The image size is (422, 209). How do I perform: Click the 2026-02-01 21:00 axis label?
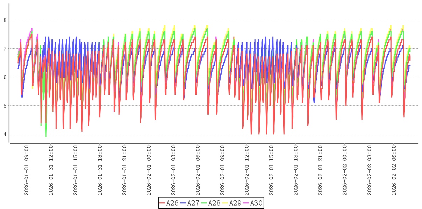coord(320,170)
